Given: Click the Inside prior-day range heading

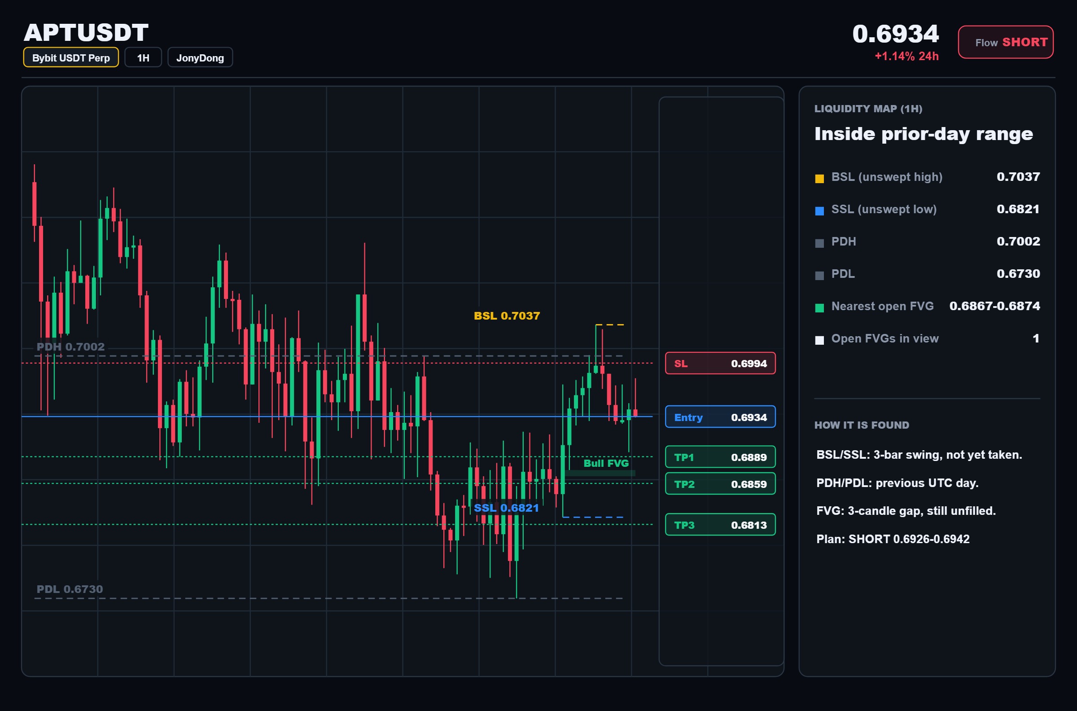Looking at the screenshot, I should [x=924, y=134].
